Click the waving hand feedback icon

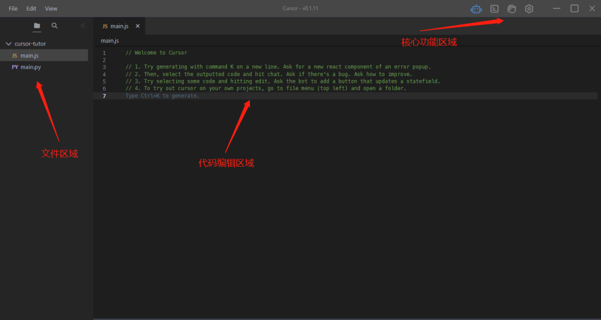click(x=512, y=9)
